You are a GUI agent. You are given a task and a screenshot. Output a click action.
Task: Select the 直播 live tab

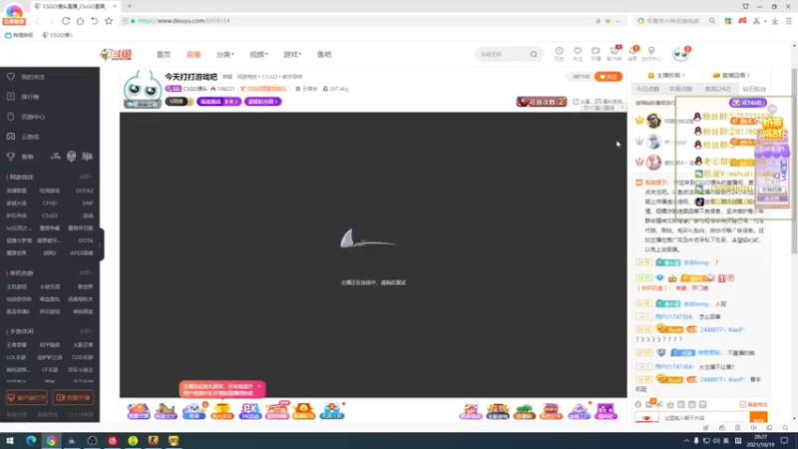pos(194,55)
